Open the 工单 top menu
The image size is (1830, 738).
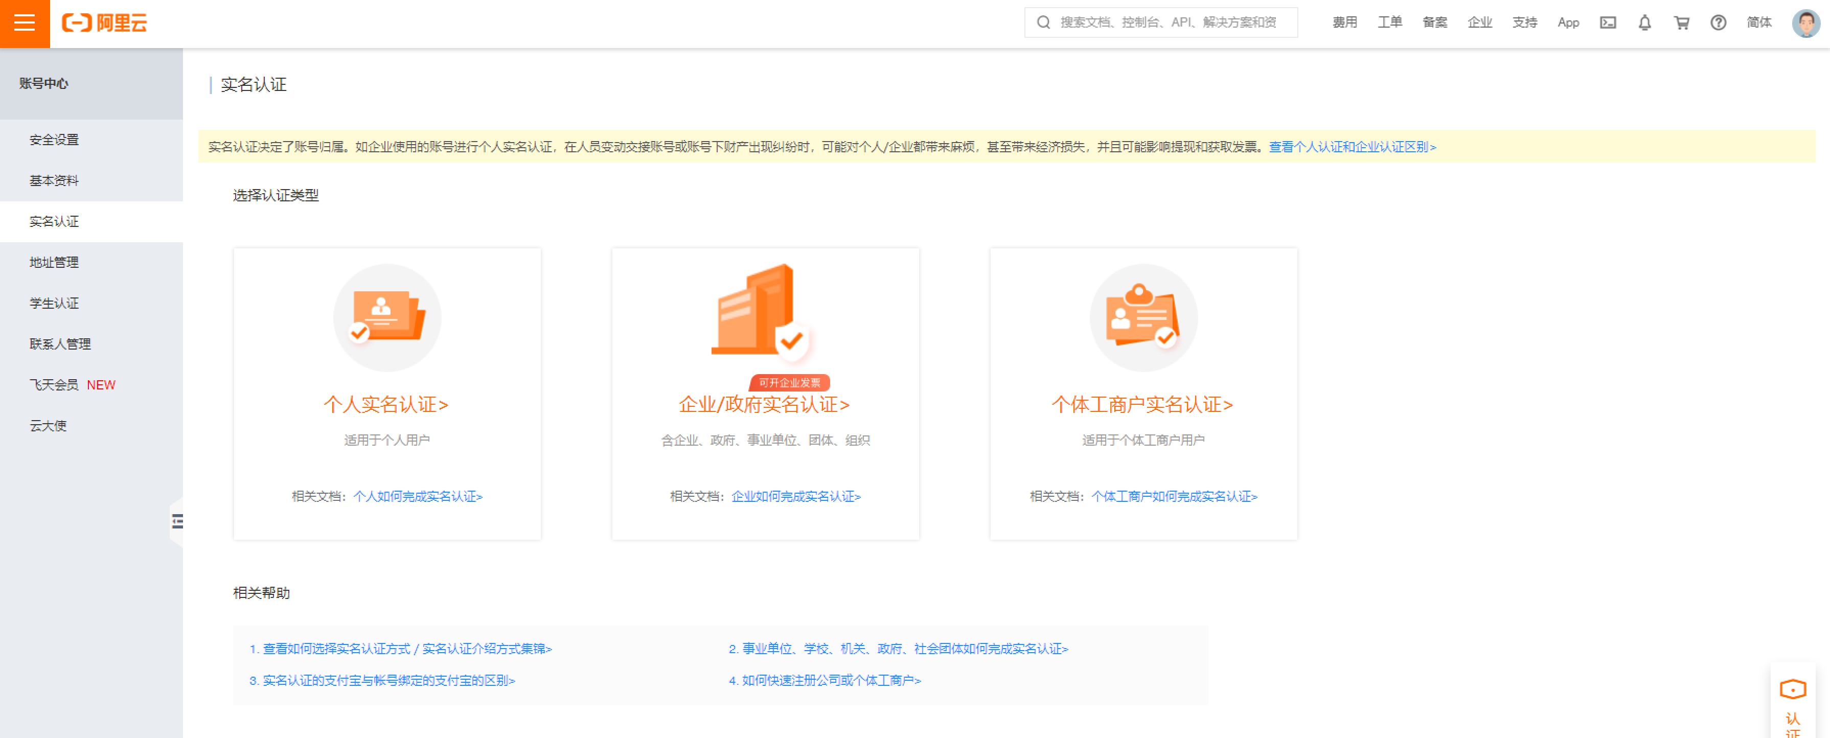pos(1389,22)
